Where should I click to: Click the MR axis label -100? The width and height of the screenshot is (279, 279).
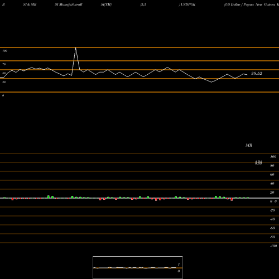pos(273,246)
